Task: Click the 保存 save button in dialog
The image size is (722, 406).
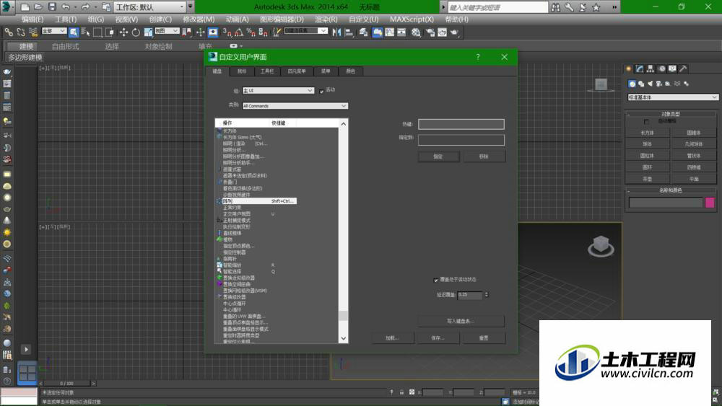Action: 438,338
